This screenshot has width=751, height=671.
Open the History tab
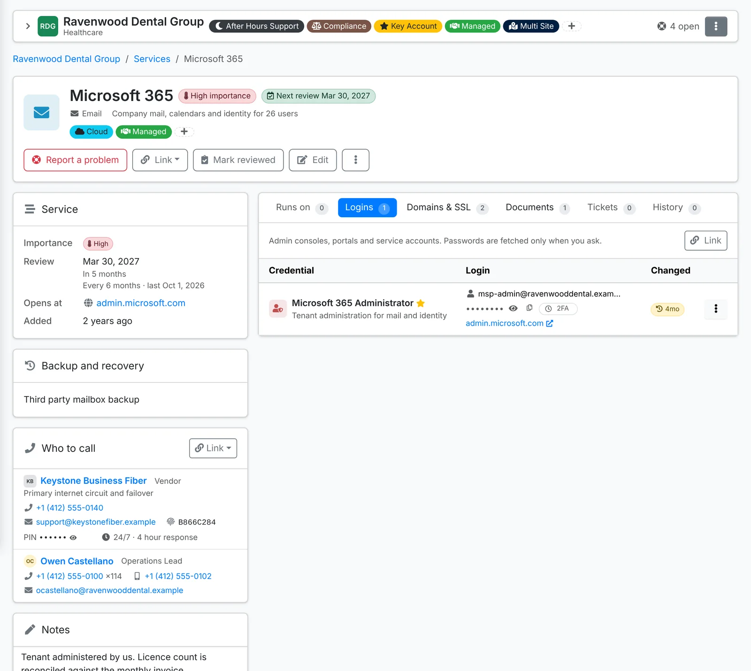676,207
